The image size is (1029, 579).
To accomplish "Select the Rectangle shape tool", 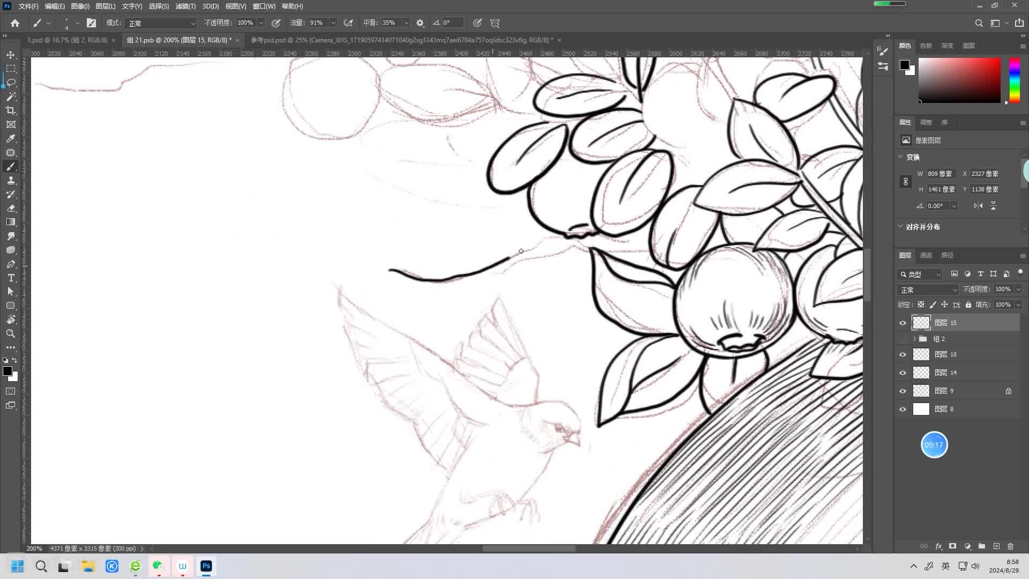I will [11, 306].
